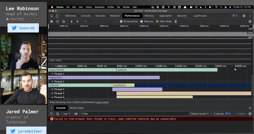Select the ui#build task bar
The width and height of the screenshot is (254, 134).
(80, 85)
